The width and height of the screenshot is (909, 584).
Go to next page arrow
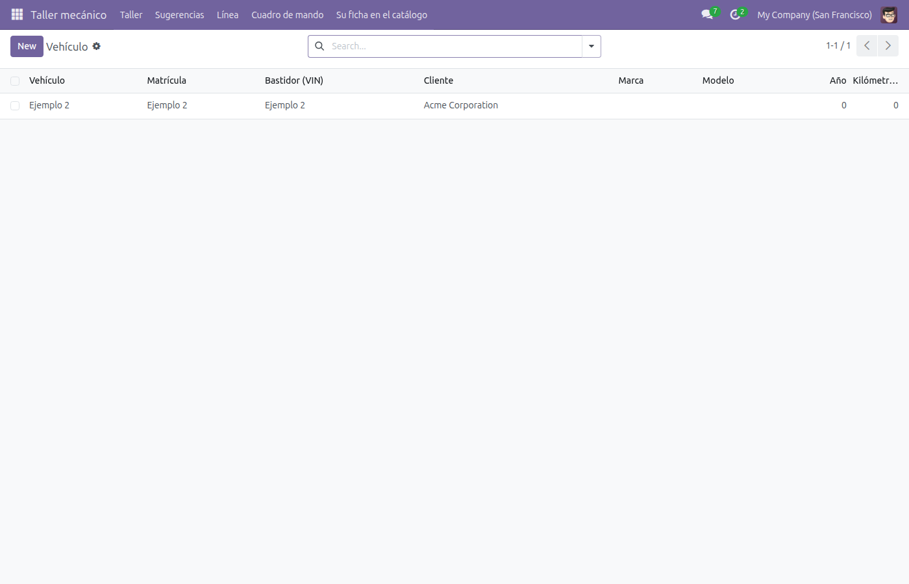click(x=888, y=46)
